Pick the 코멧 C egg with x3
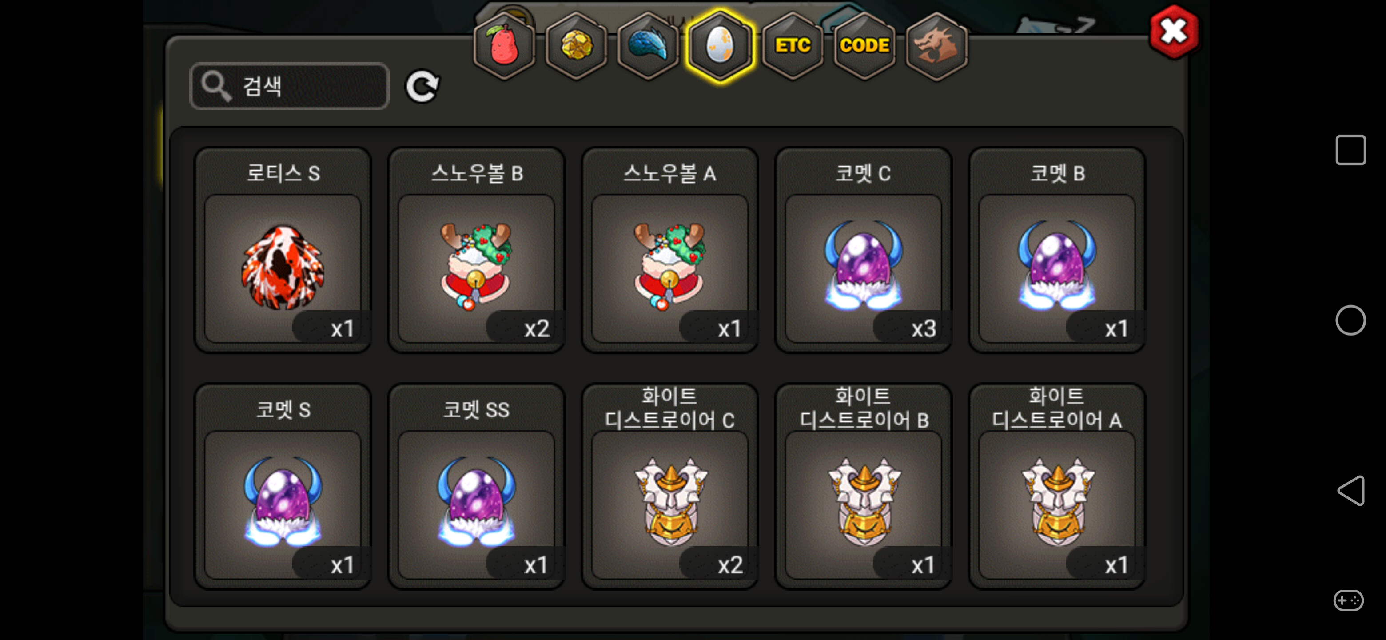Image resolution: width=1386 pixels, height=640 pixels. point(864,250)
